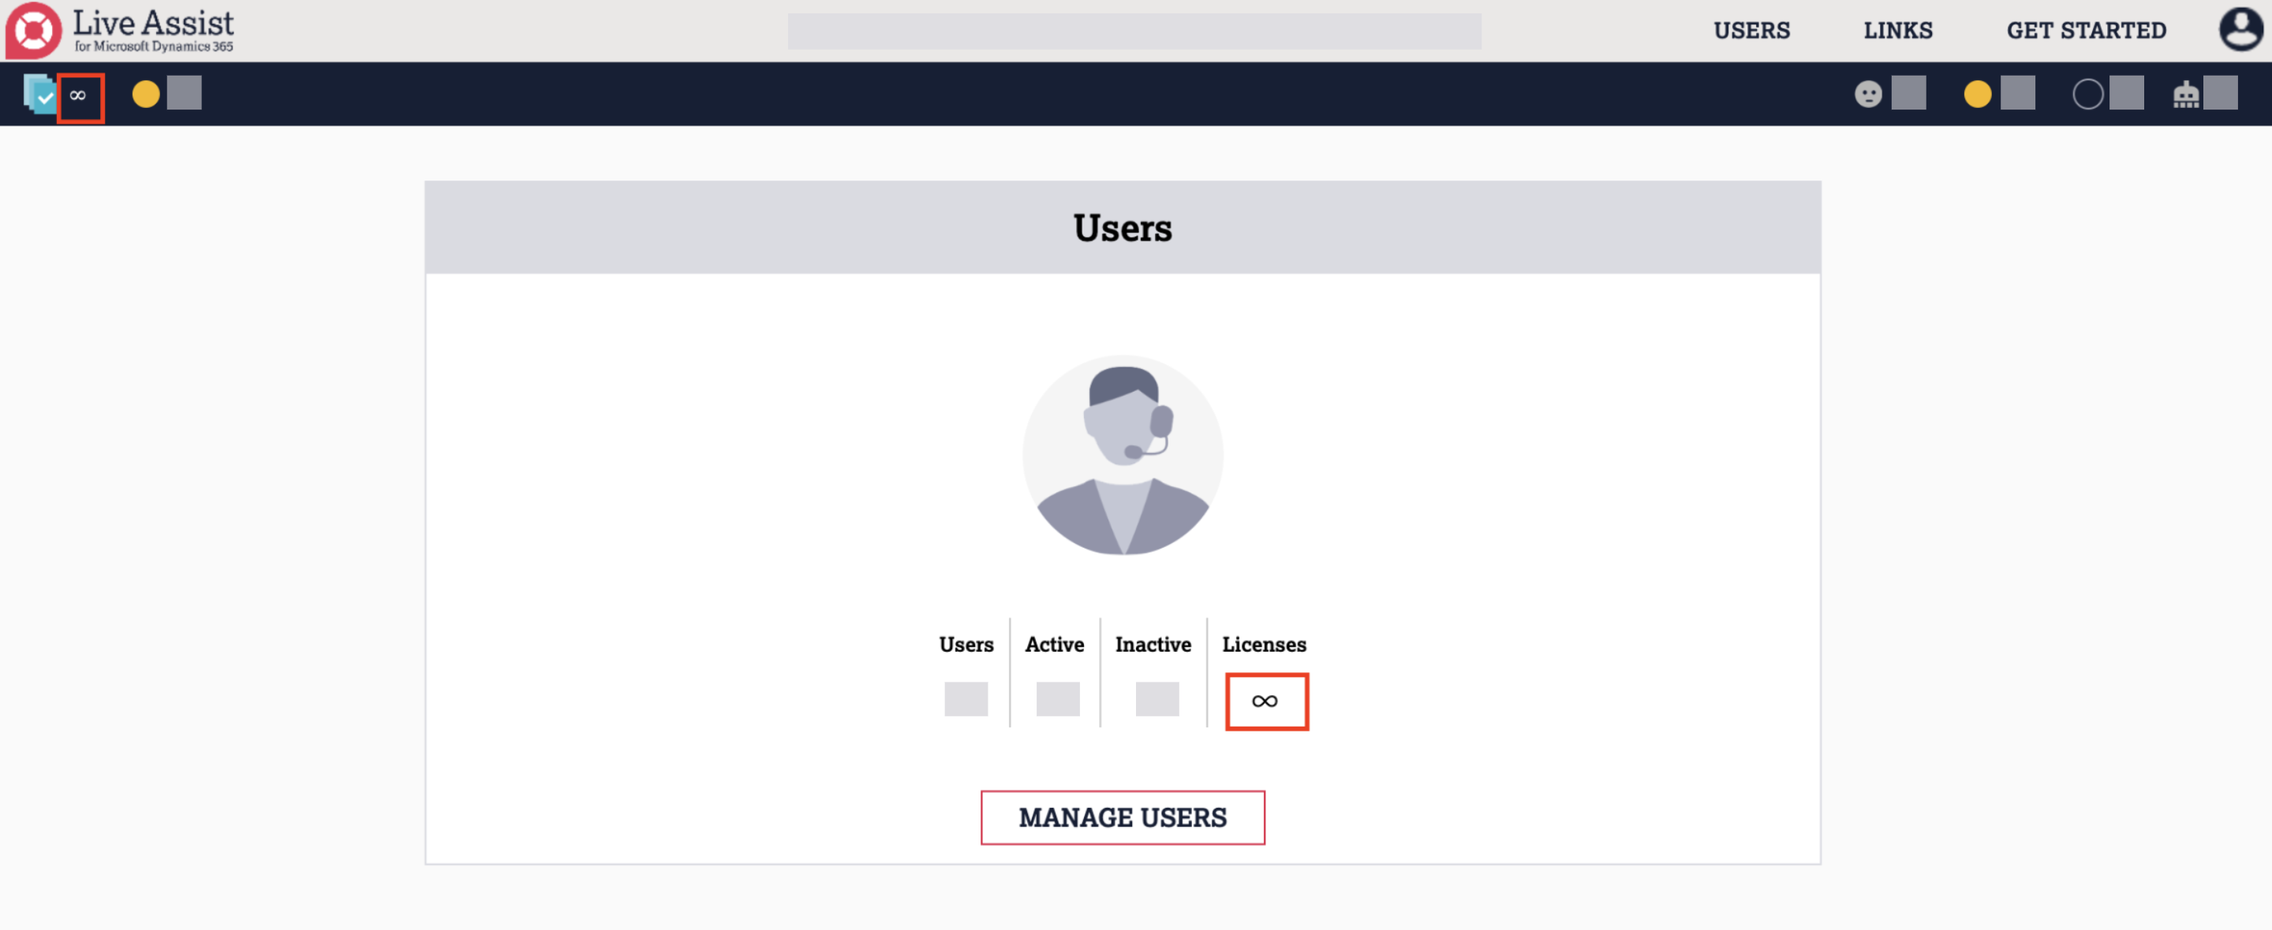Click the Inactive column label
2272x930 pixels.
tap(1153, 645)
